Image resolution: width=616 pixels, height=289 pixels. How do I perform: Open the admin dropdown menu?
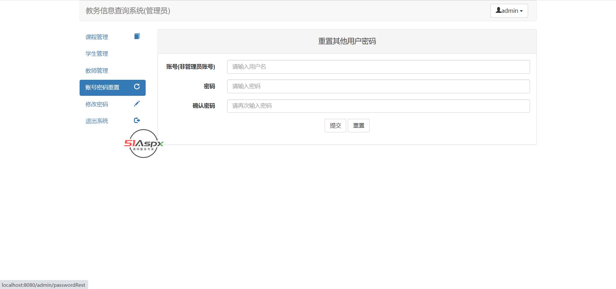pos(509,11)
